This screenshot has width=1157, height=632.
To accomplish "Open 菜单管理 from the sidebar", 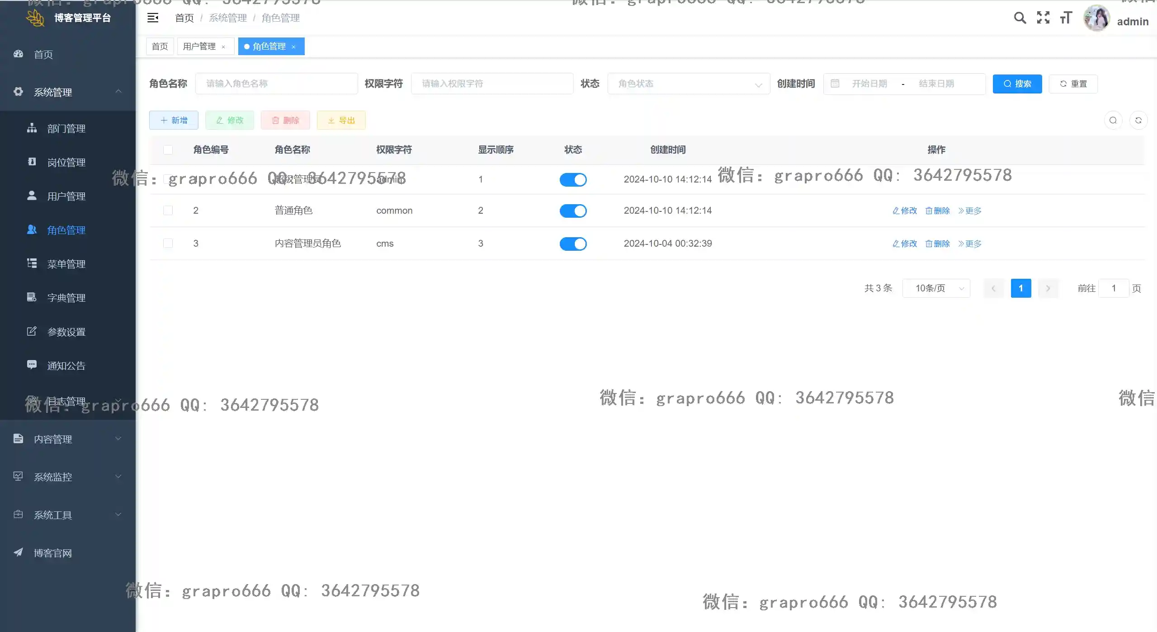I will pos(66,264).
